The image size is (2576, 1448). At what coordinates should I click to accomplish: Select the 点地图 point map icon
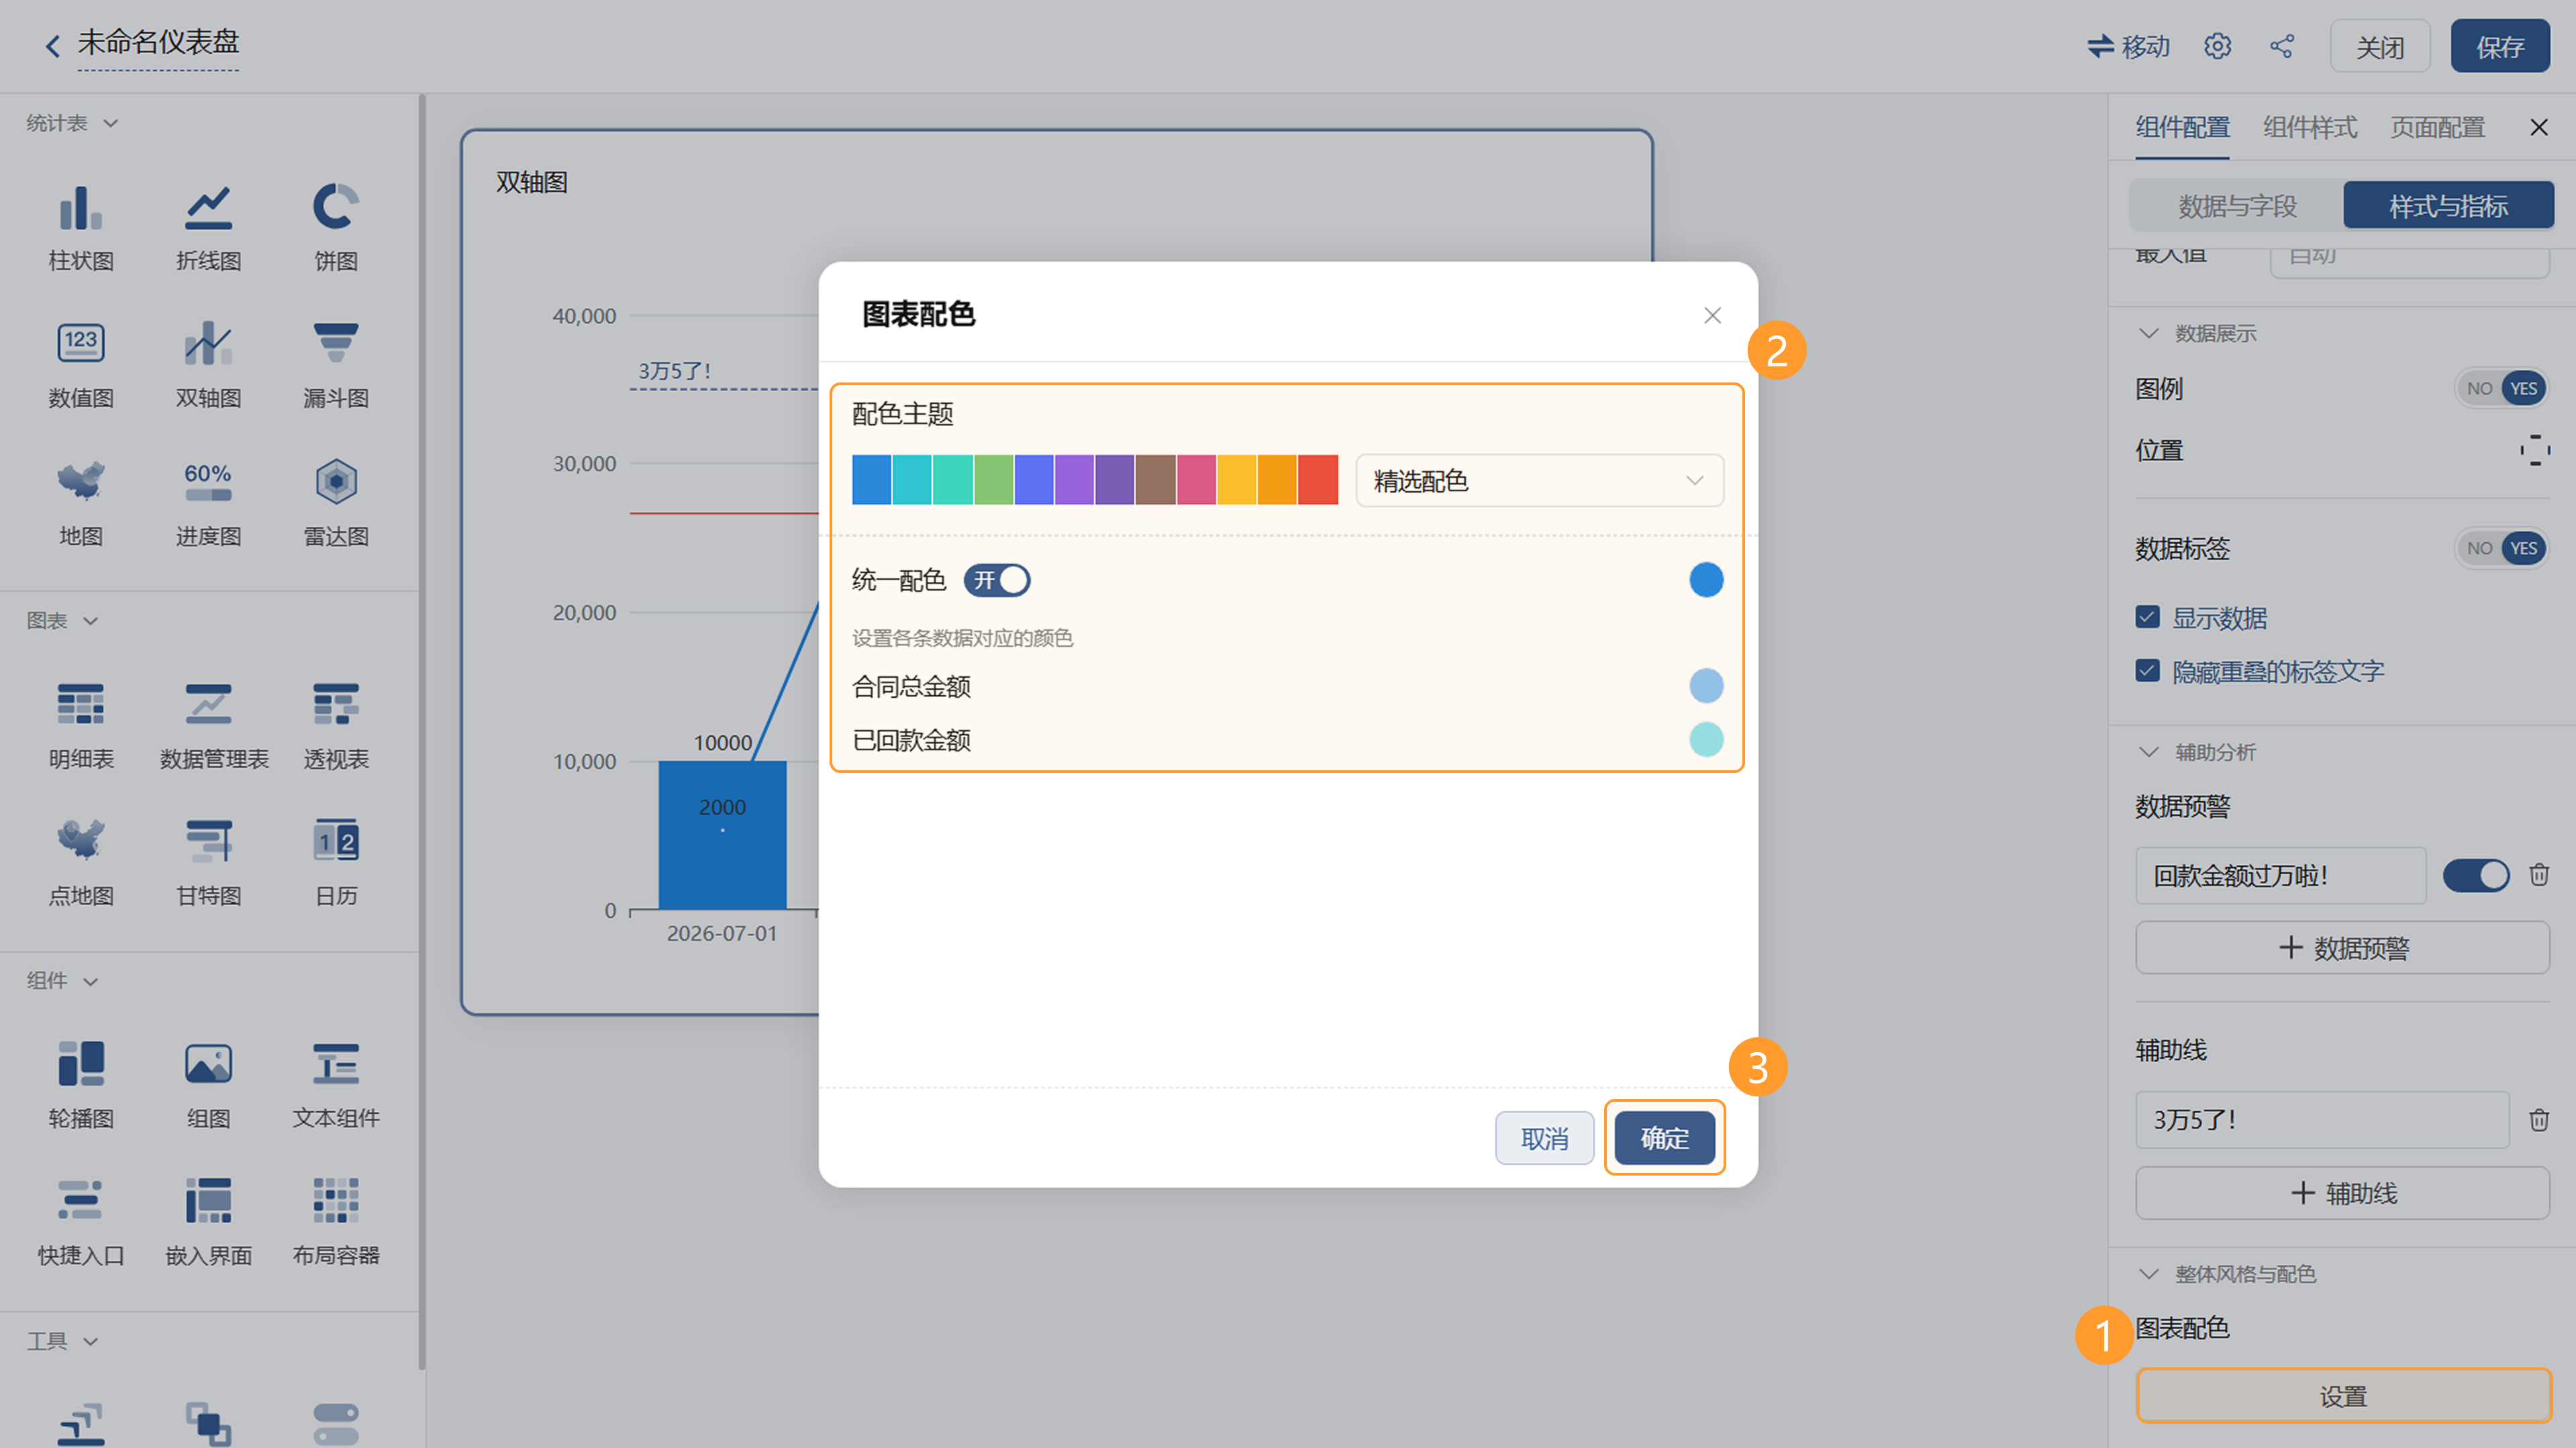[81, 841]
